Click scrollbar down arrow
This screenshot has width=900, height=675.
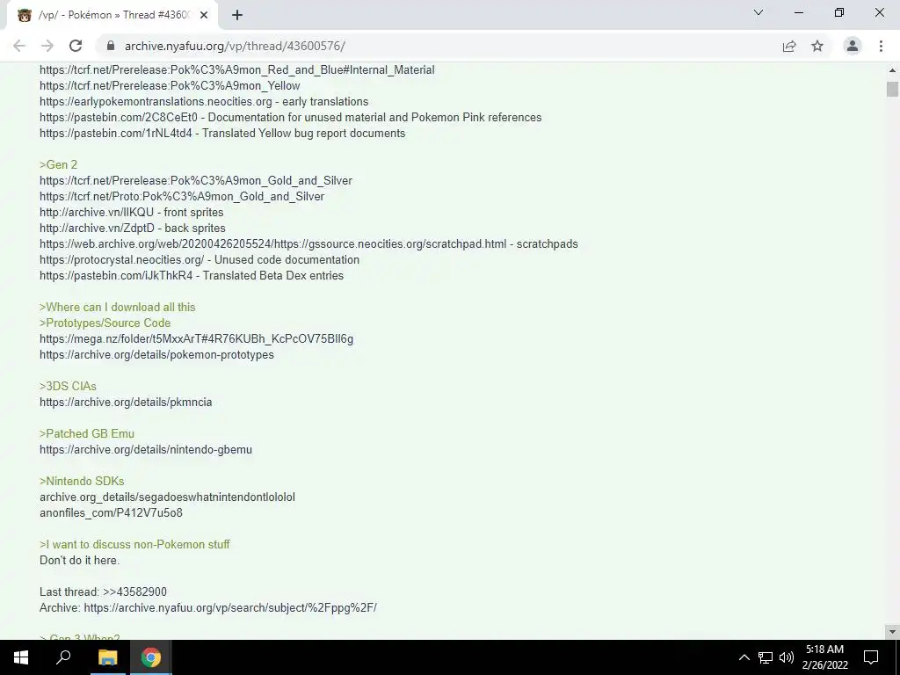pos(892,632)
